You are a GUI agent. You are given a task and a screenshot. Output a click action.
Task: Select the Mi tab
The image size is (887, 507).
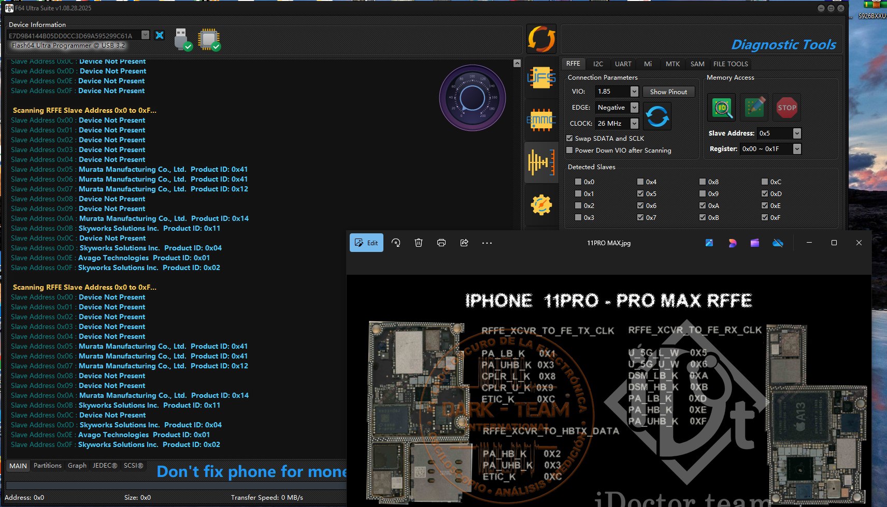(x=648, y=64)
